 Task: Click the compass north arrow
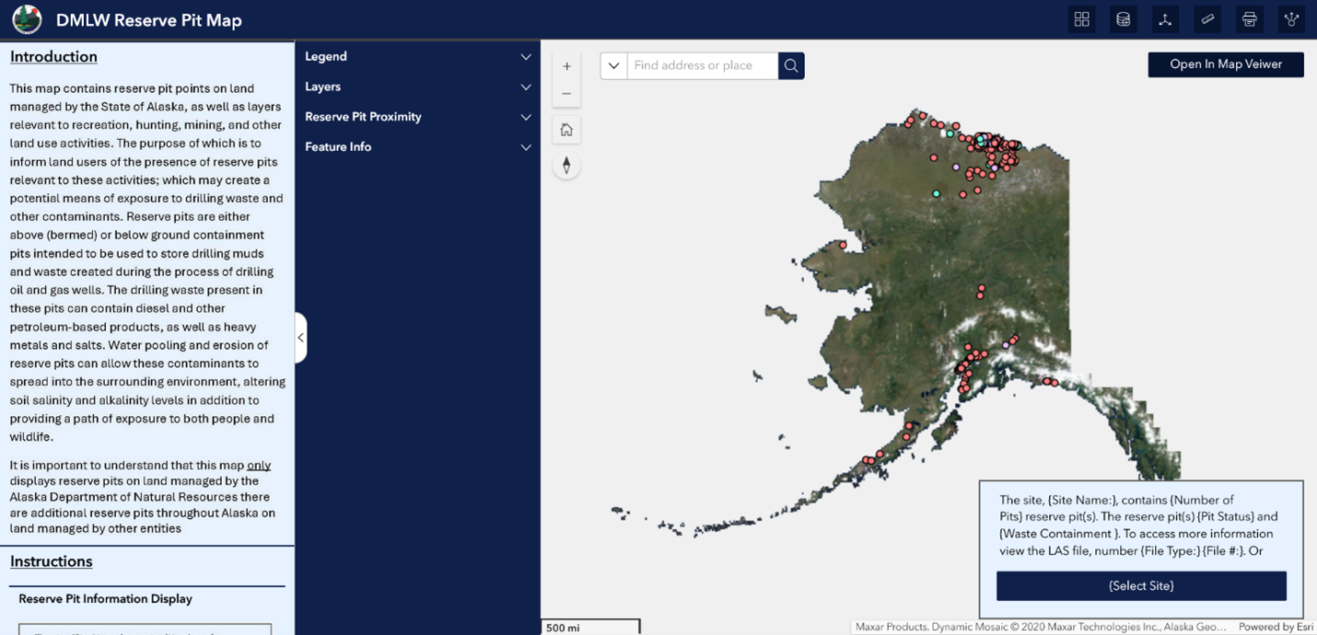(x=566, y=166)
